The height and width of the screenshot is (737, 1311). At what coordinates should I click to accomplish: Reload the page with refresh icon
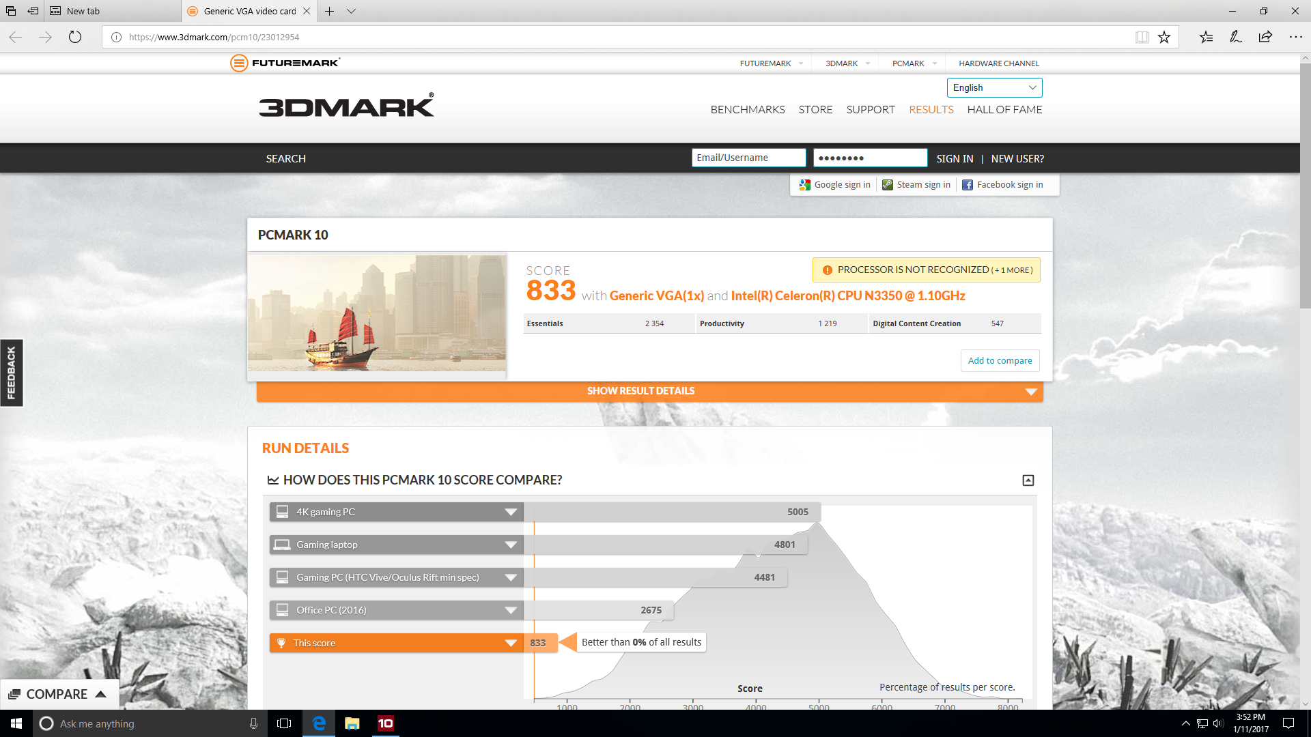[75, 37]
